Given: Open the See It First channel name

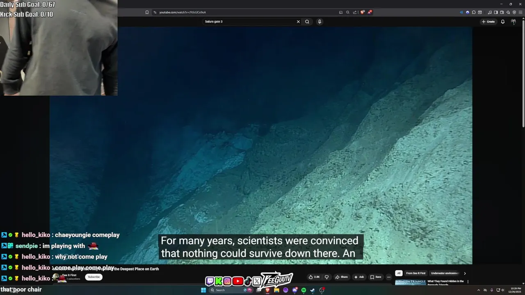Looking at the screenshot, I should click(69, 275).
